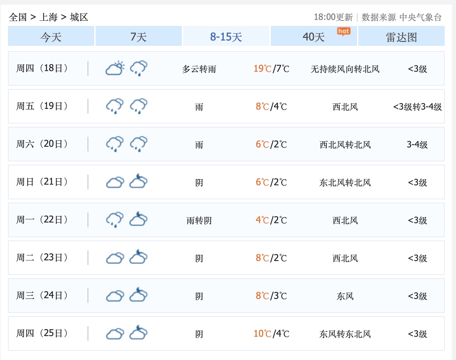Click the 18:00更新 timestamp
Image resolution: width=456 pixels, height=360 pixels.
pos(333,17)
